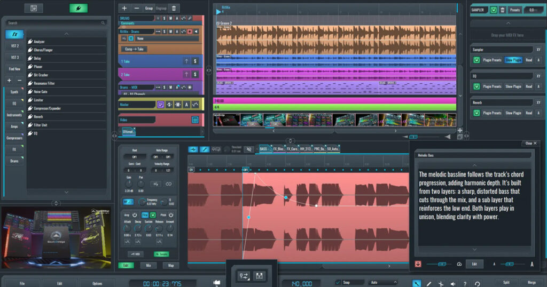Collapse the Melodic Bass note with the upper chevron
The width and height of the screenshot is (547, 287).
pyautogui.click(x=474, y=165)
